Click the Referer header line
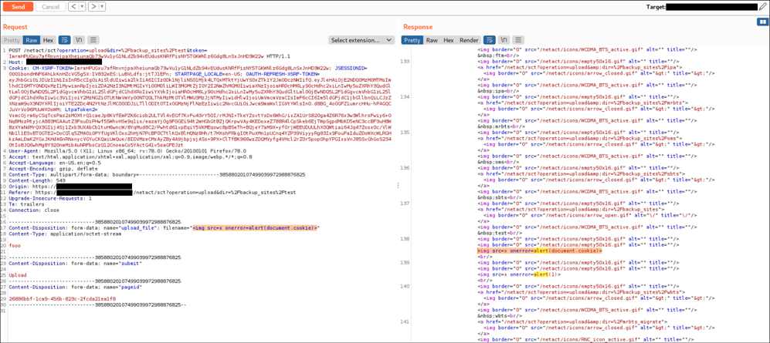 pyautogui.click(x=152, y=193)
